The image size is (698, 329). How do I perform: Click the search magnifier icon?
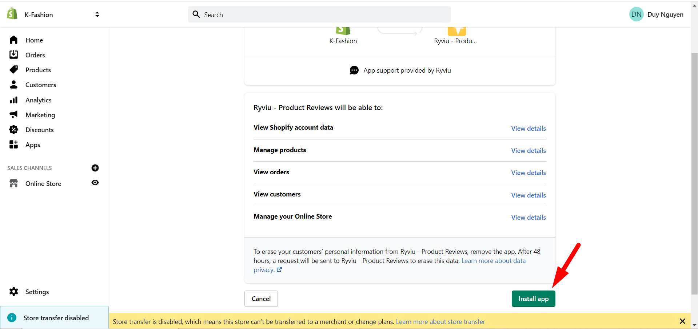click(x=196, y=14)
